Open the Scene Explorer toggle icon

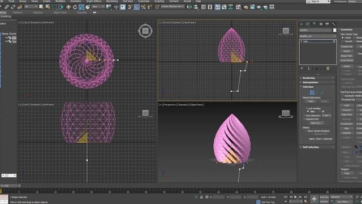pyautogui.click(x=204, y=7)
